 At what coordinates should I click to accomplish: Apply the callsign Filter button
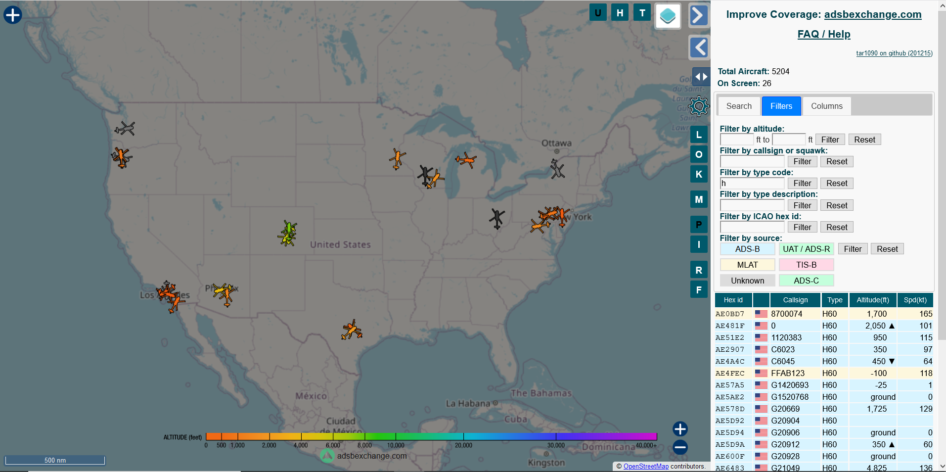pyautogui.click(x=802, y=161)
